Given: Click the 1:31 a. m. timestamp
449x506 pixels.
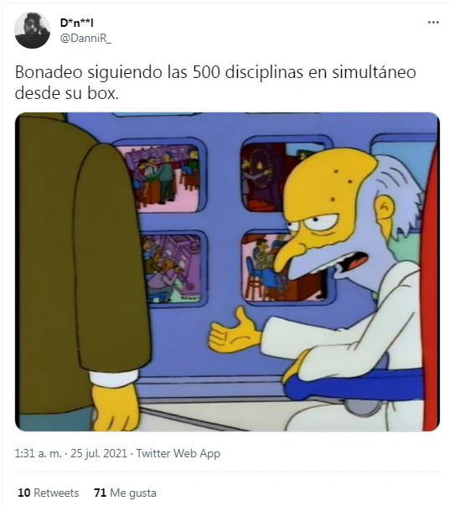Looking at the screenshot, I should (38, 453).
